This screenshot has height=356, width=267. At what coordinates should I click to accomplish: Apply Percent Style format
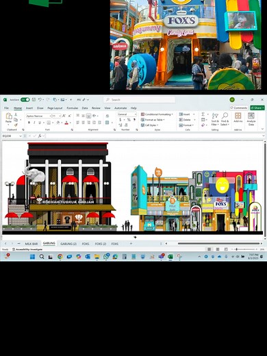click(129, 120)
